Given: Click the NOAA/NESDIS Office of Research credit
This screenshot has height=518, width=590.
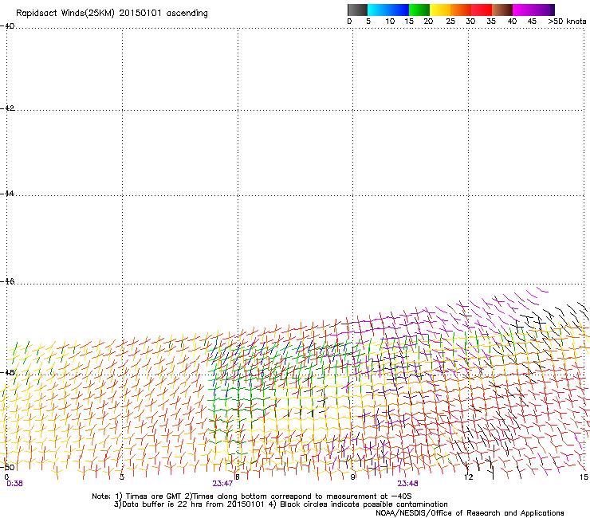Looking at the screenshot, I should point(470,513).
